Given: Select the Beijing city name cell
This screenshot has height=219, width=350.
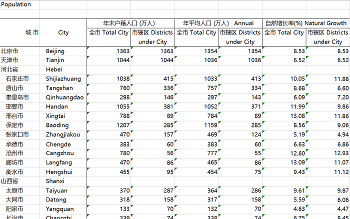Looking at the screenshot, I should (x=63, y=51).
